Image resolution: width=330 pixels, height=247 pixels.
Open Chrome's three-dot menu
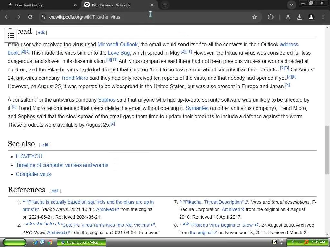[x=323, y=17]
